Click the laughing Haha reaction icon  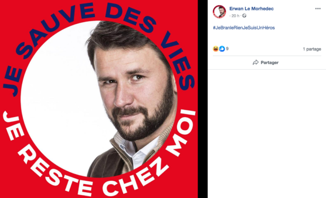[x=215, y=49]
